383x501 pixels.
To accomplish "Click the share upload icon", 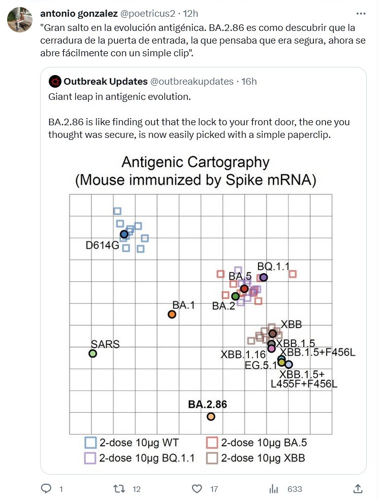I will click(x=357, y=488).
